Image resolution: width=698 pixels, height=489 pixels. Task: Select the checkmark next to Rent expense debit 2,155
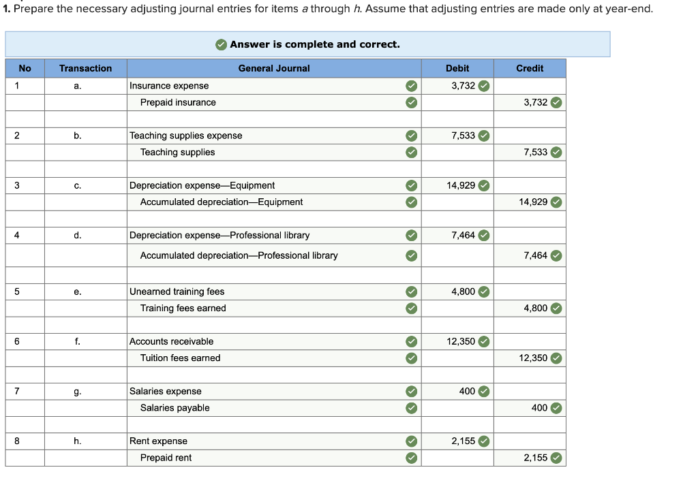(483, 441)
